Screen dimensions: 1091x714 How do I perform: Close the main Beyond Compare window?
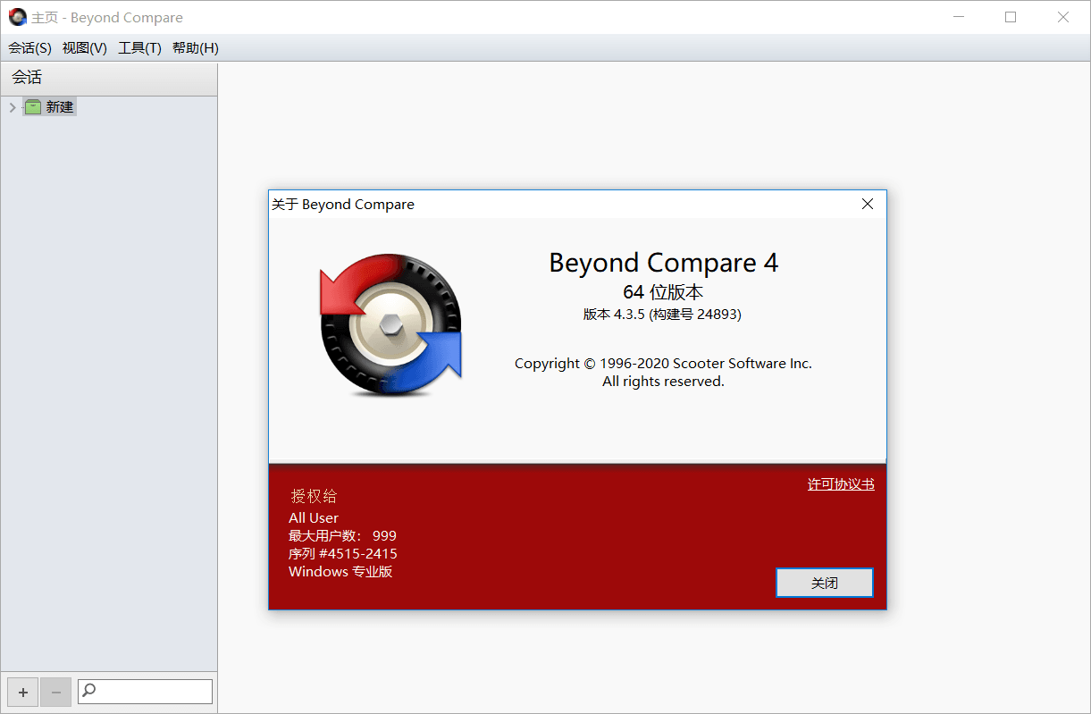point(1063,17)
